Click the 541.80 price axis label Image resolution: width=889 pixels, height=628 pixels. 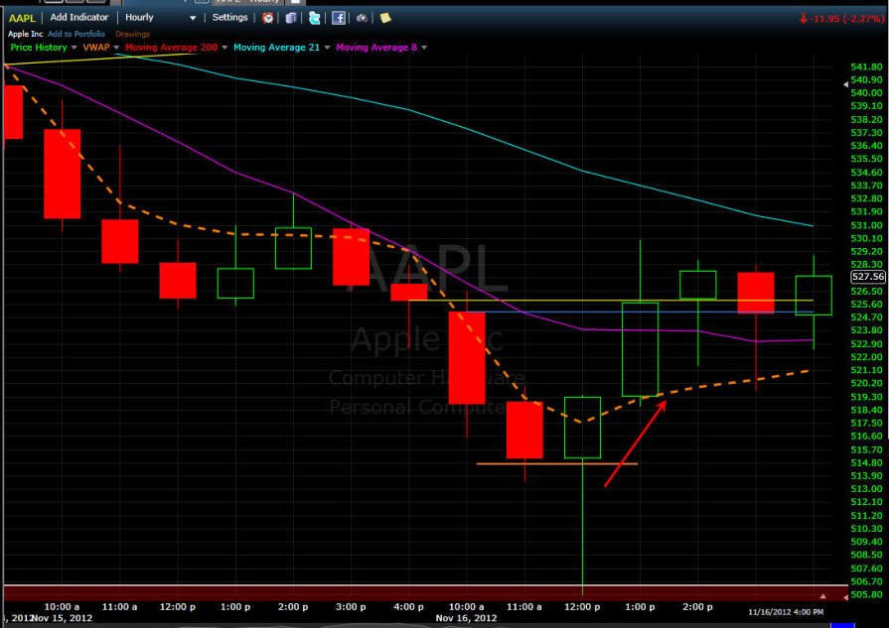pyautogui.click(x=866, y=66)
